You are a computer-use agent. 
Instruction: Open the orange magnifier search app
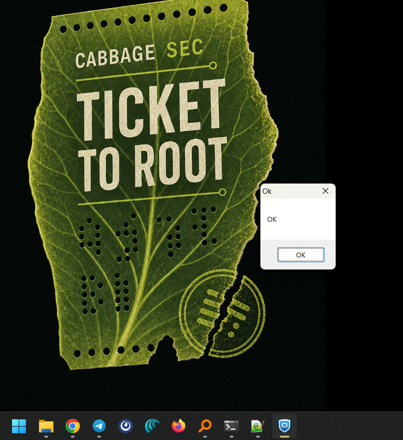pyautogui.click(x=205, y=426)
